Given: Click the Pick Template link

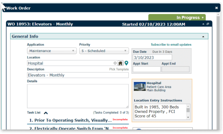Looking at the screenshot, I should [x=119, y=69].
